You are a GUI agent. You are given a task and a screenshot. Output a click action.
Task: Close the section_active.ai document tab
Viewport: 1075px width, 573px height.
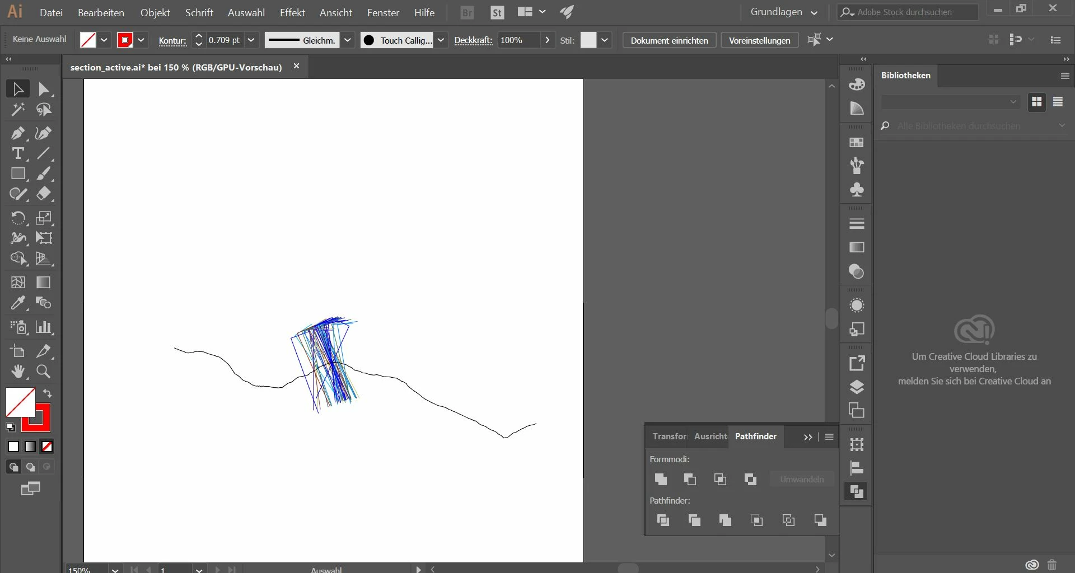point(297,67)
